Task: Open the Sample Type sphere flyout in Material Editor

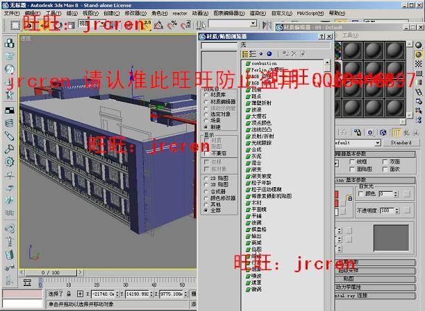Action: pos(419,45)
